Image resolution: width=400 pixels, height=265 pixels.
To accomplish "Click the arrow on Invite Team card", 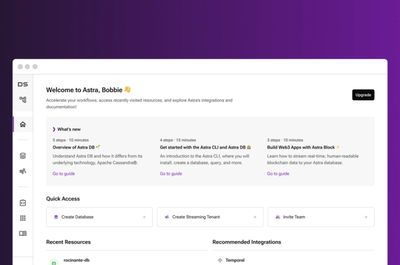I will point(365,217).
